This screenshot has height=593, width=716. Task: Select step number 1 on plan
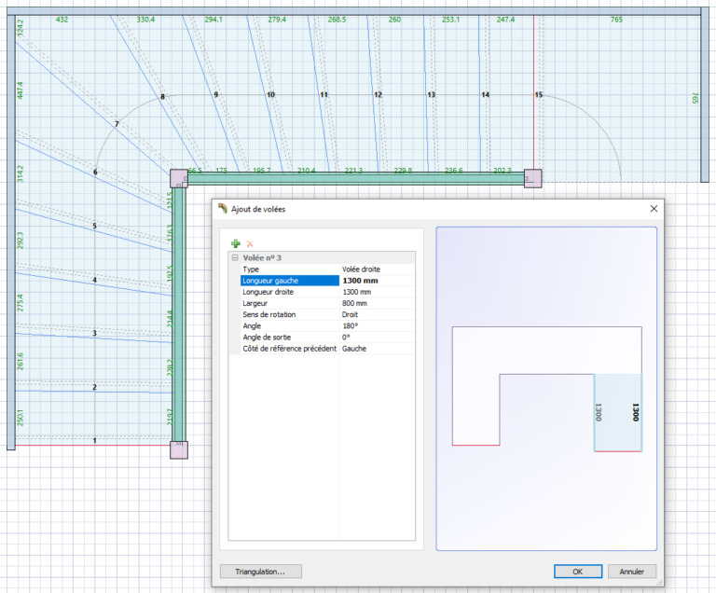coord(94,441)
